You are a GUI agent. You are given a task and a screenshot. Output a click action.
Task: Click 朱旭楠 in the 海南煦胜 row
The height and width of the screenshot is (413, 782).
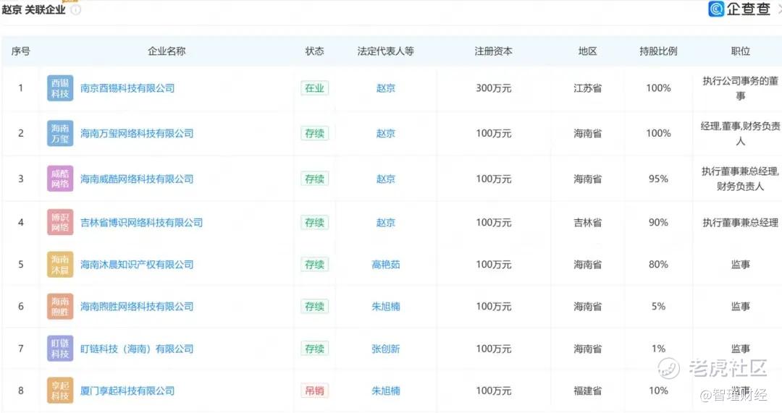[385, 307]
